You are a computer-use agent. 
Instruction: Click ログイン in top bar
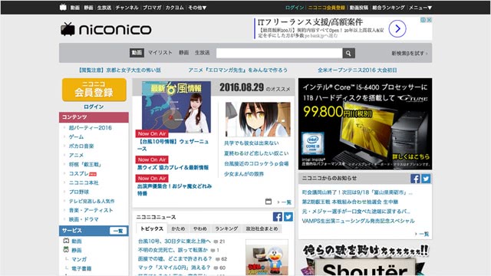pos(295,8)
